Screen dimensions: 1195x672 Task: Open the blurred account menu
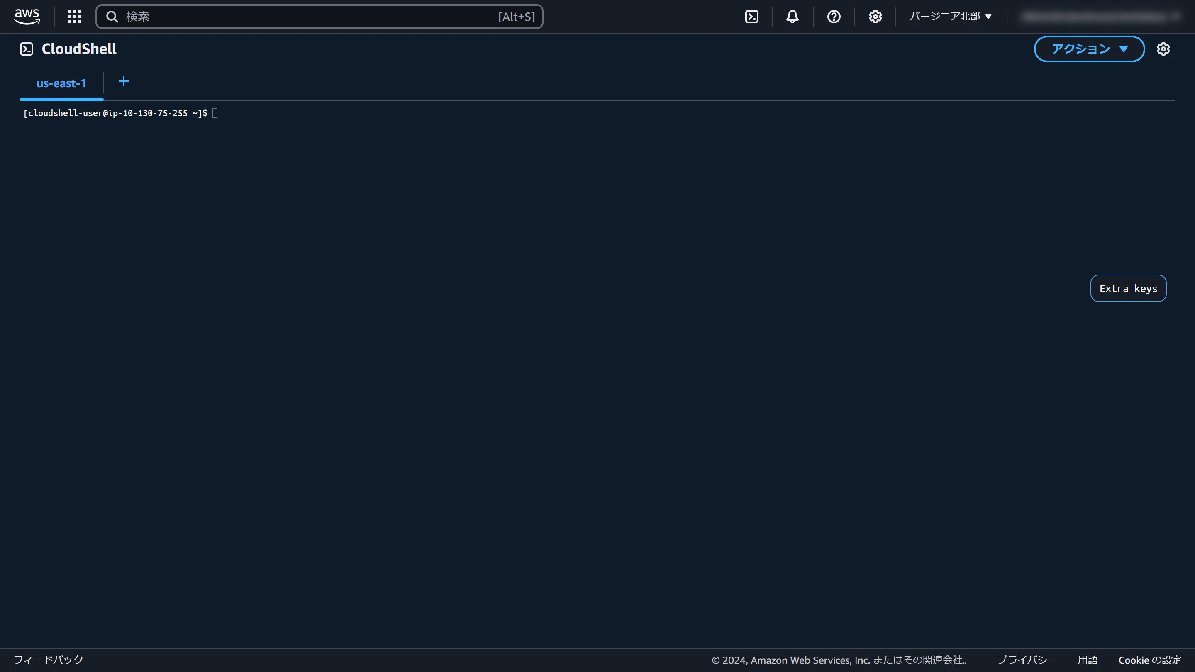pyautogui.click(x=1100, y=17)
